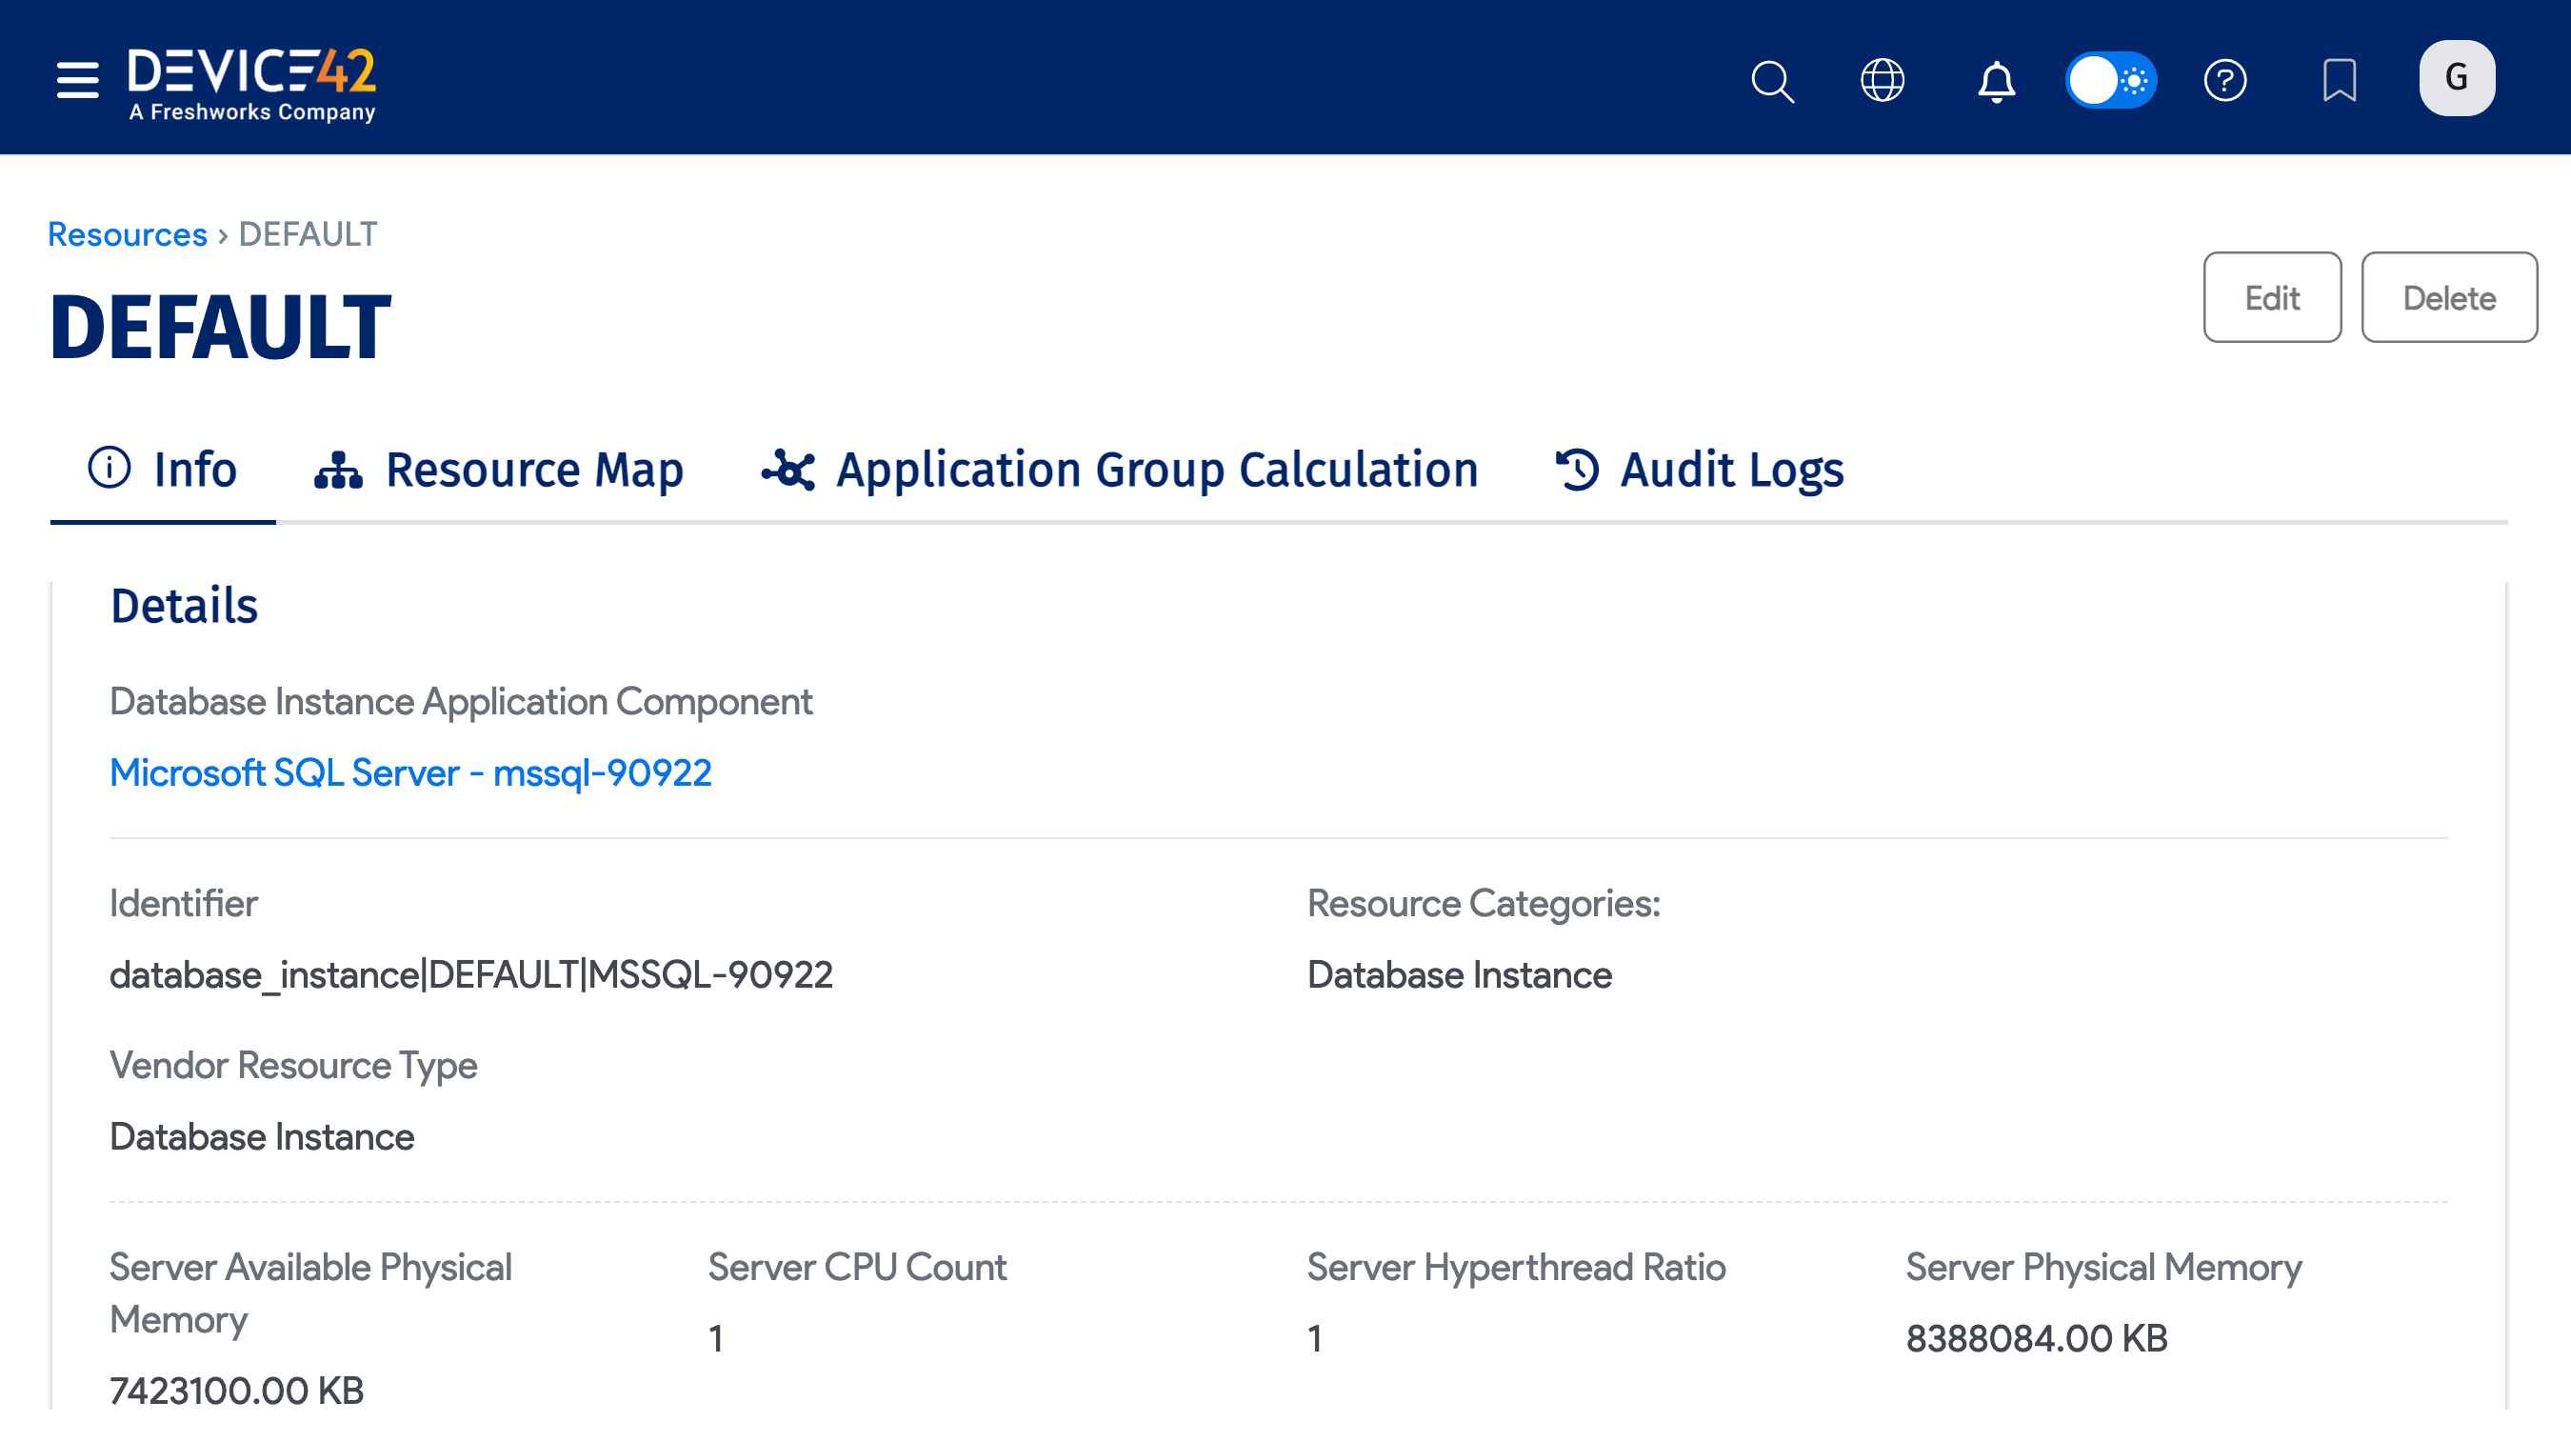Open the hamburger navigation menu
The height and width of the screenshot is (1442, 2571).
pyautogui.click(x=77, y=80)
